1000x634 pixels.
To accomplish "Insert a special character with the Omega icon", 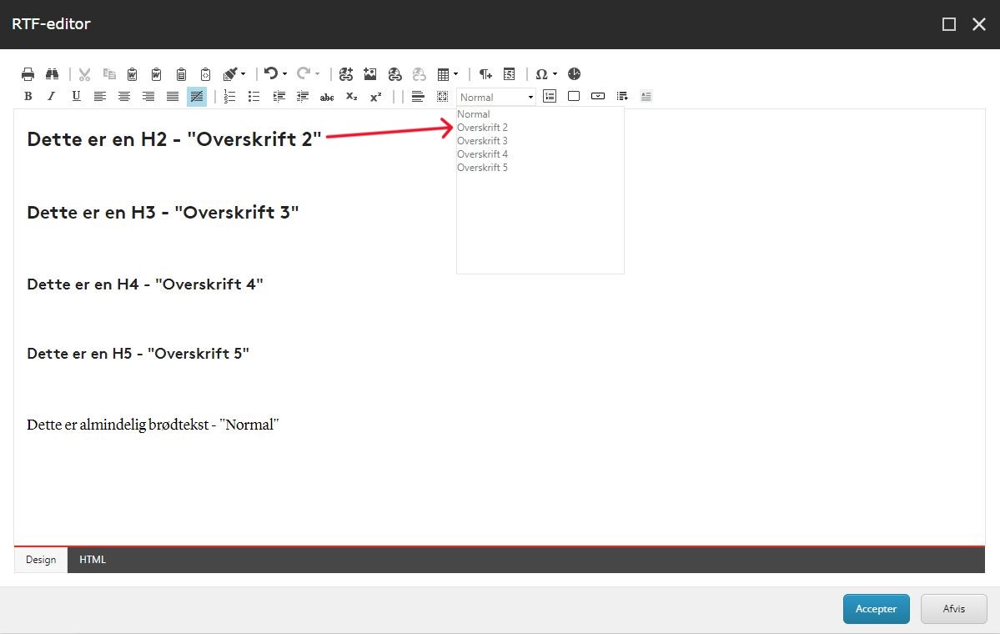I will [x=541, y=73].
